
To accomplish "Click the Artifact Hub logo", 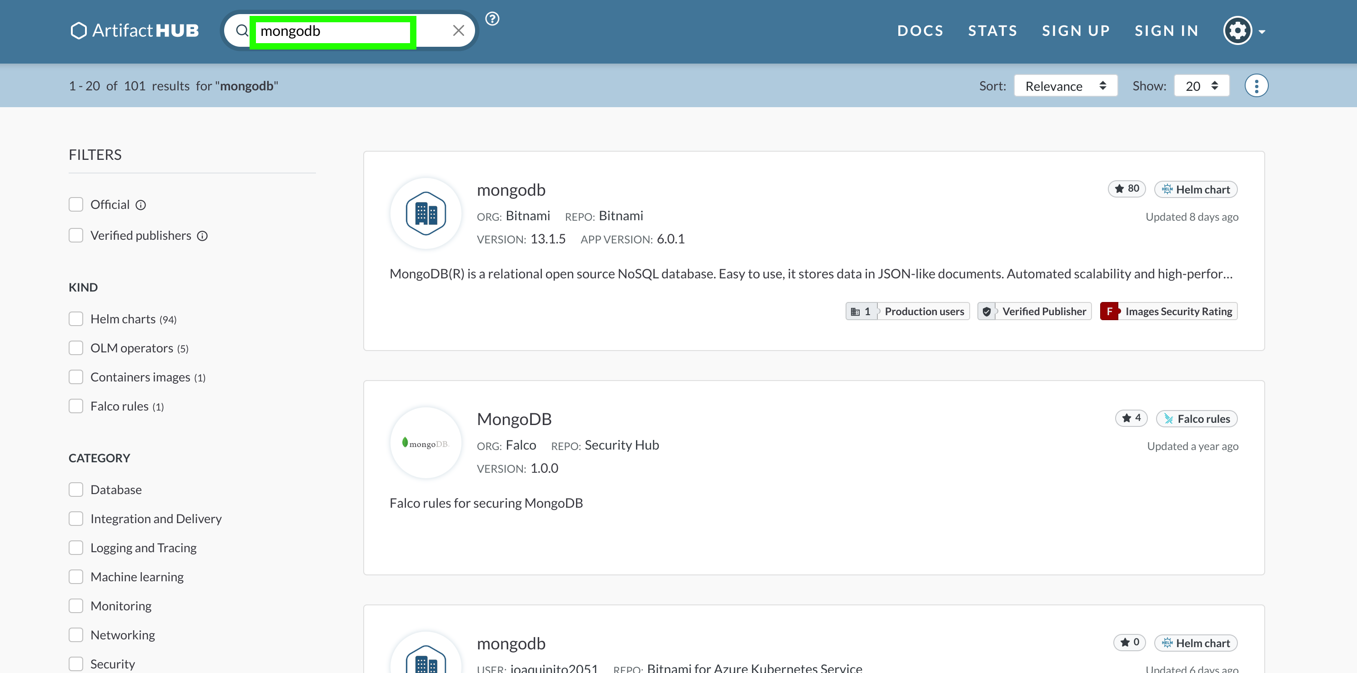I will [x=135, y=30].
